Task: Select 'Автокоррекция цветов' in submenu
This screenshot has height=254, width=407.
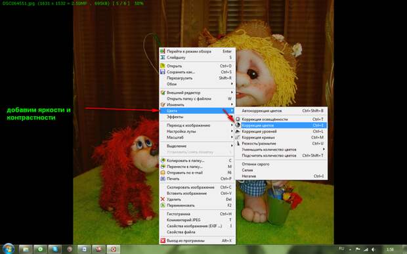Action: (281, 111)
